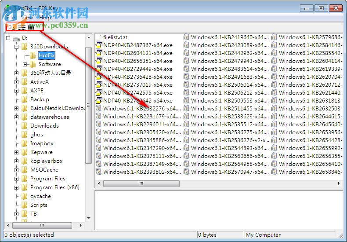Expand the AXPE folder
This screenshot has height=242, width=347.
point(16,91)
